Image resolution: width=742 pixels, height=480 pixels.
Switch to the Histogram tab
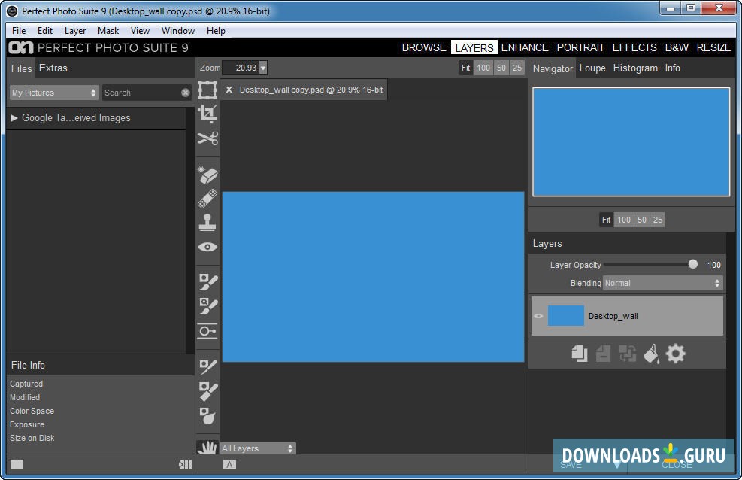[635, 68]
